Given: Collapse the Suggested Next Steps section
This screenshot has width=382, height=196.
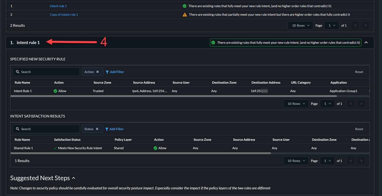Looking at the screenshot, I should tap(74, 178).
